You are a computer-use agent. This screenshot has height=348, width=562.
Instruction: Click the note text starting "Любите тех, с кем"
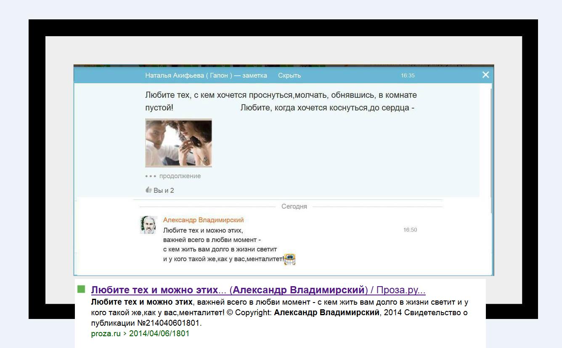[x=281, y=96]
